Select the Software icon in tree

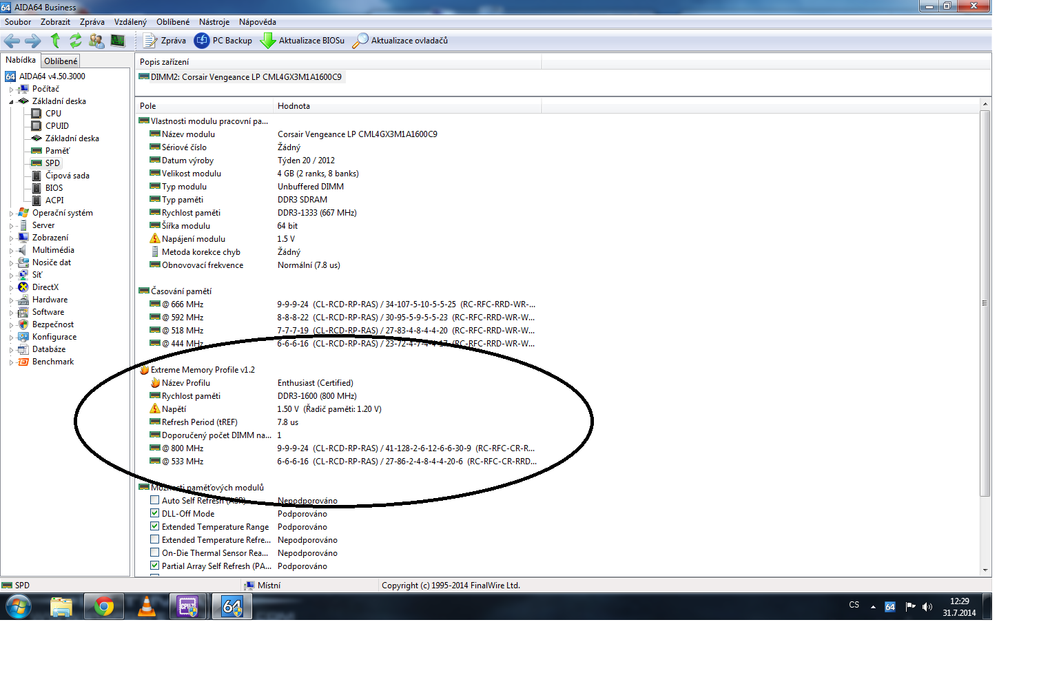pos(23,312)
